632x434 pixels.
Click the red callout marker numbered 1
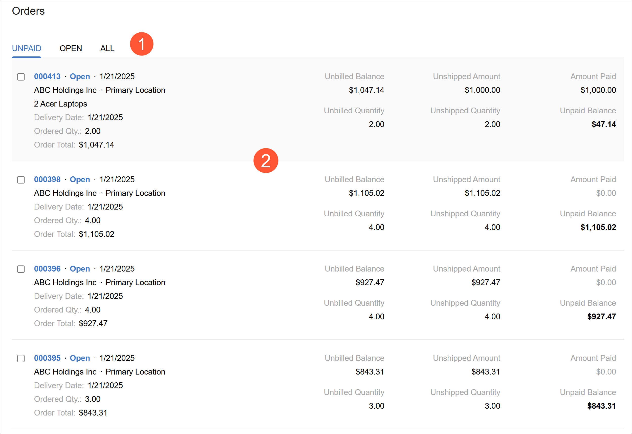[142, 44]
